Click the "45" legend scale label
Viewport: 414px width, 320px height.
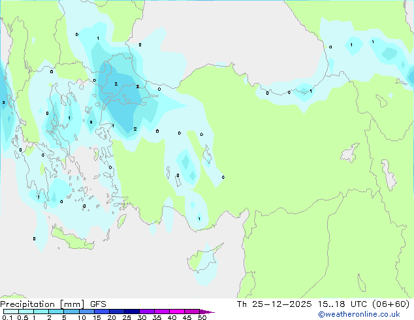(187, 317)
